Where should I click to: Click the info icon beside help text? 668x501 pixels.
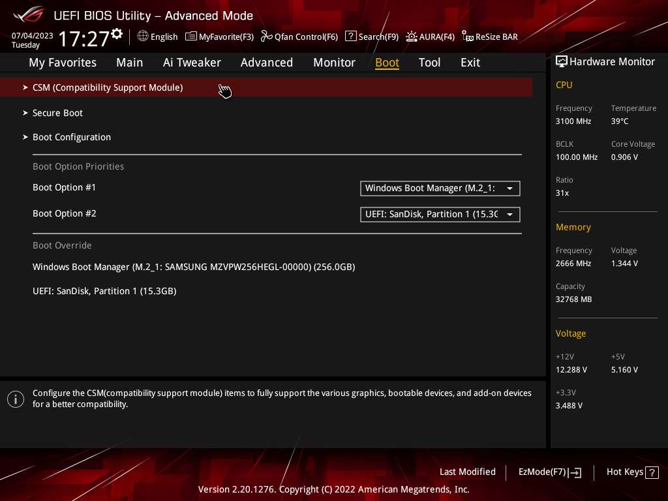pyautogui.click(x=16, y=399)
